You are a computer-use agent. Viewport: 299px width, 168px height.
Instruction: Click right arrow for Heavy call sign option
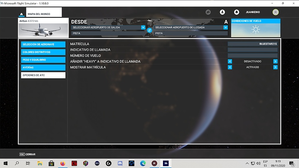(x=275, y=61)
